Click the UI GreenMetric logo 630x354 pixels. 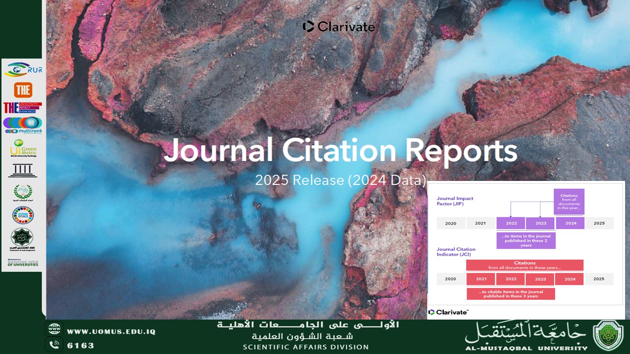pos(23,148)
